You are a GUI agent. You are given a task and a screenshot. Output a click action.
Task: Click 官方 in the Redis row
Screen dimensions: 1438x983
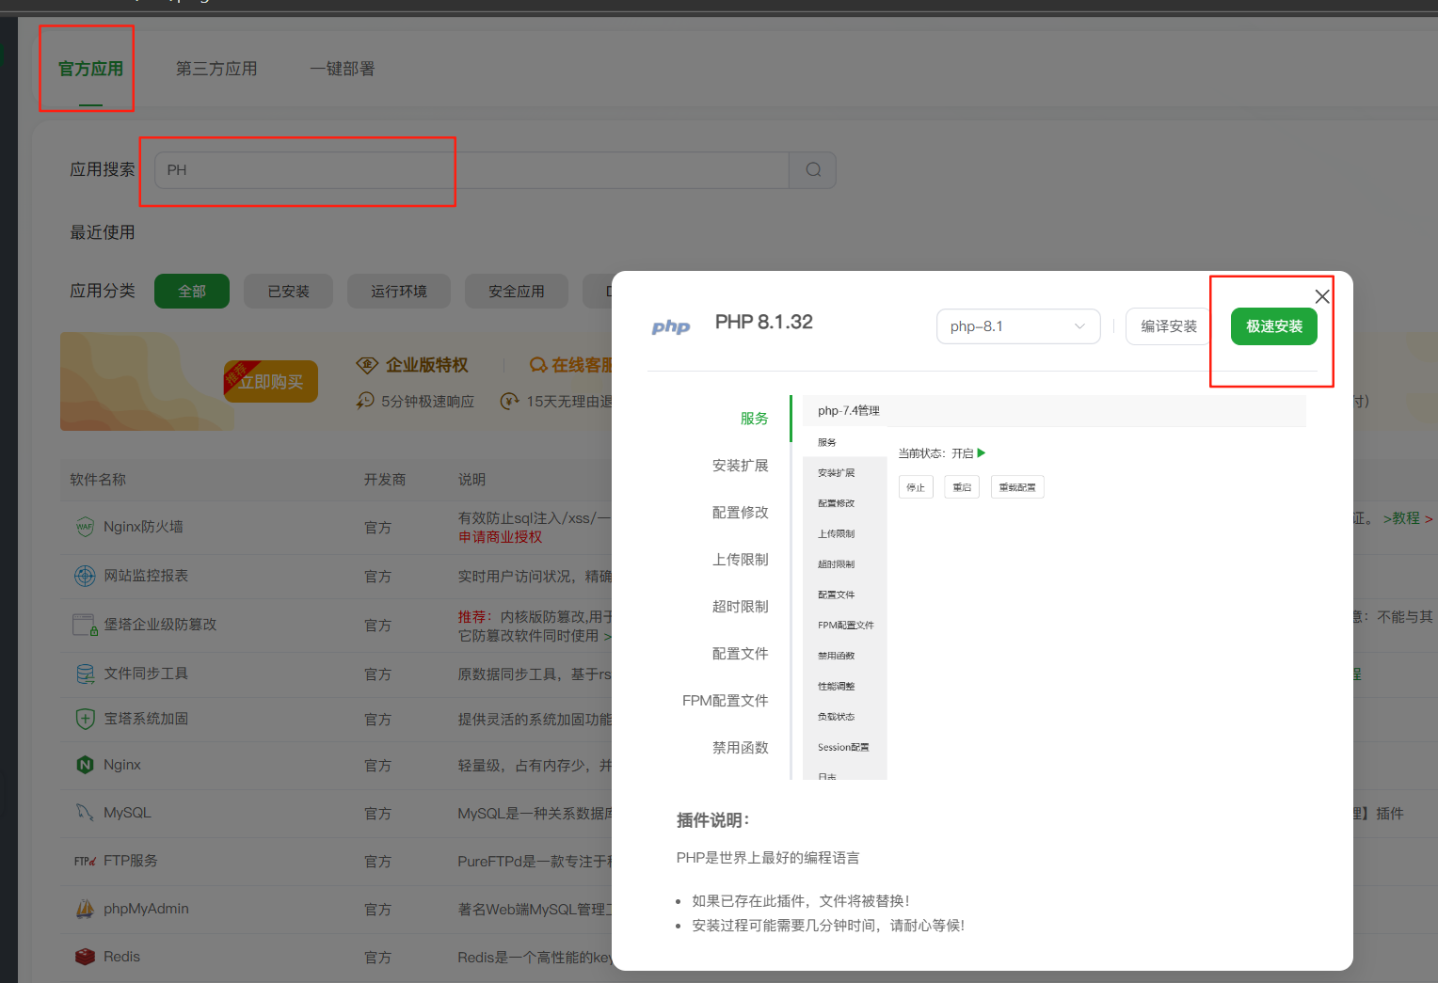point(377,958)
